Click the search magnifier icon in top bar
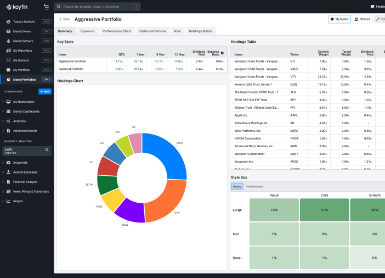Image resolution: width=385 pixels, height=278 pixels. 59,7
